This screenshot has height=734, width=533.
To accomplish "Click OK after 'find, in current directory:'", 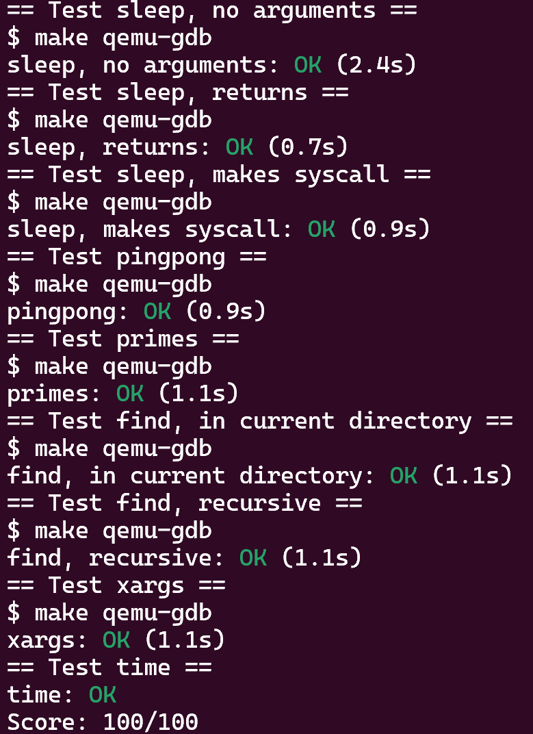I will point(404,475).
